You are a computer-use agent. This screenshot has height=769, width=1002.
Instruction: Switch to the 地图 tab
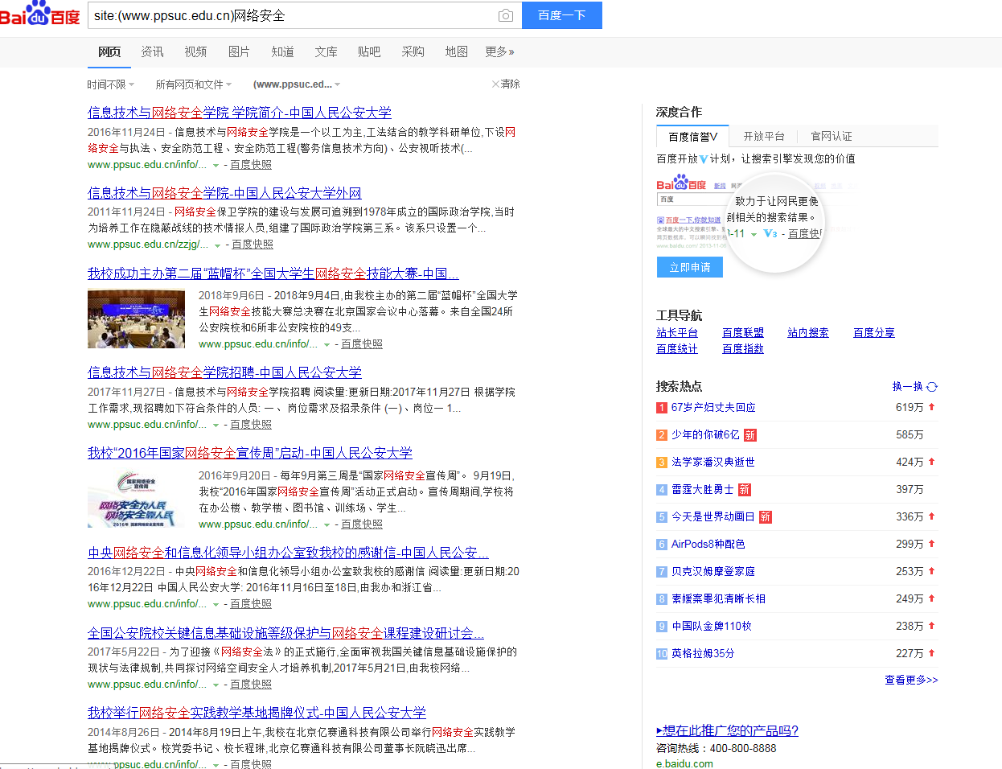tap(456, 51)
